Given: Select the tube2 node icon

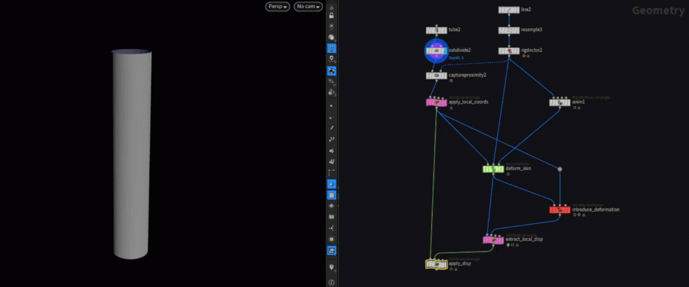Looking at the screenshot, I should click(436, 30).
